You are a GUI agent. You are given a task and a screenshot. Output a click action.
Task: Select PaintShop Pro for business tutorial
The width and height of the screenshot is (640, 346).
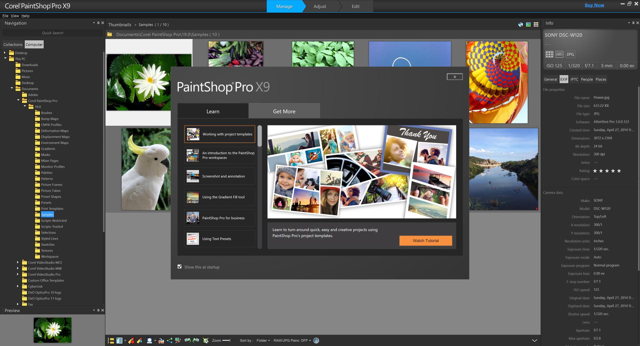click(220, 218)
